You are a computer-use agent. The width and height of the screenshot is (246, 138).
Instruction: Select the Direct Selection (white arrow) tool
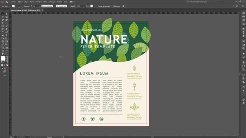click(x=7, y=14)
